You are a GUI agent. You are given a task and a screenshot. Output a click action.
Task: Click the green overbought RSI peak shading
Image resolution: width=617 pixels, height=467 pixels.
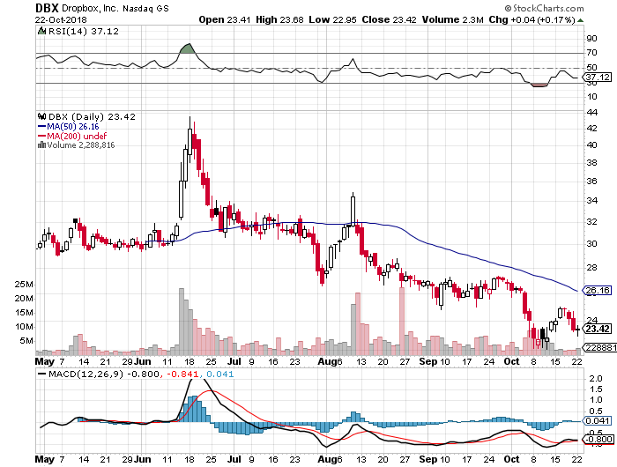click(186, 48)
